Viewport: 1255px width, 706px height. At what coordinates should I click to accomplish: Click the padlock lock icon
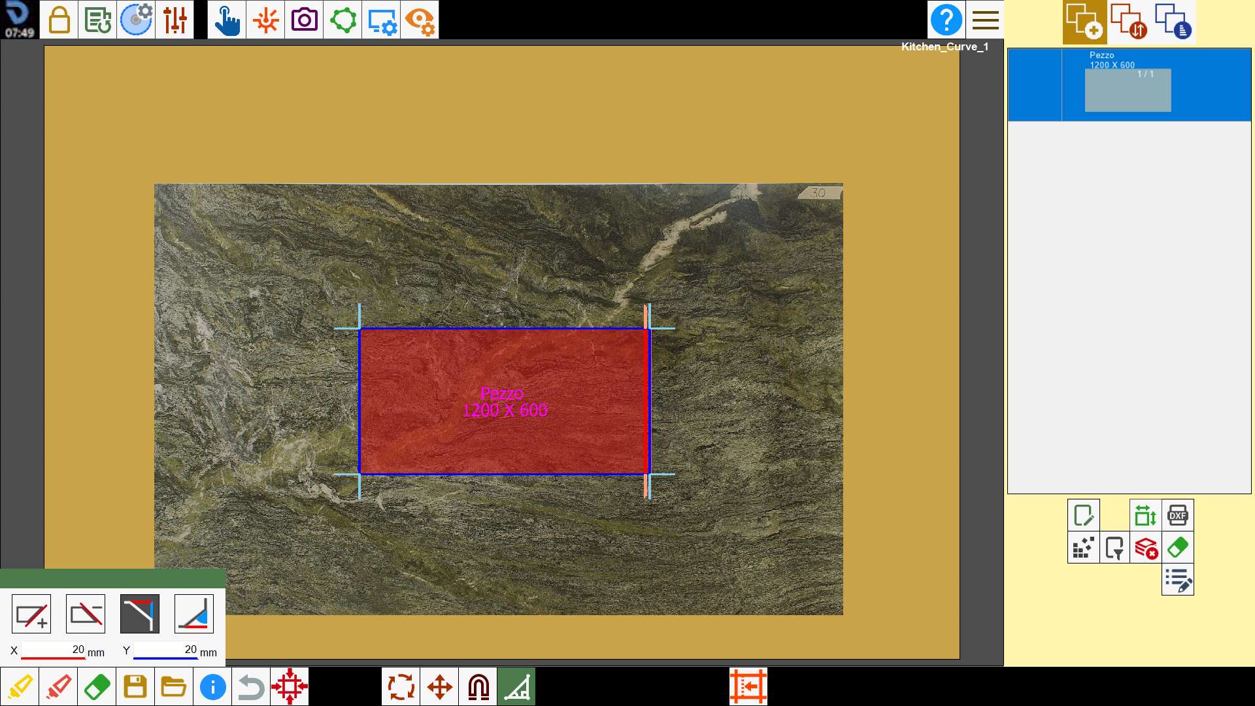(x=59, y=20)
